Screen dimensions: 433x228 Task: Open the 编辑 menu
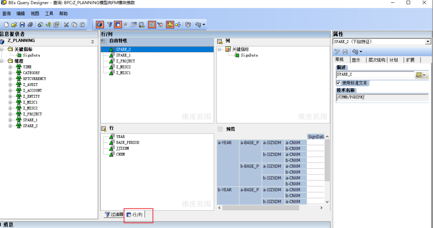tap(20, 14)
